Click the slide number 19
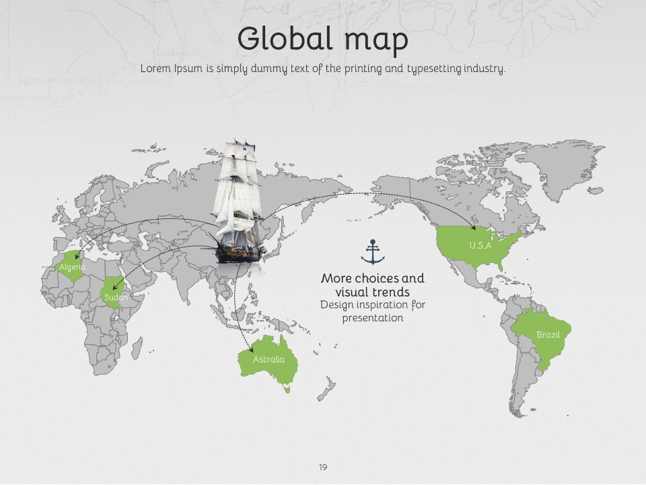 323,467
